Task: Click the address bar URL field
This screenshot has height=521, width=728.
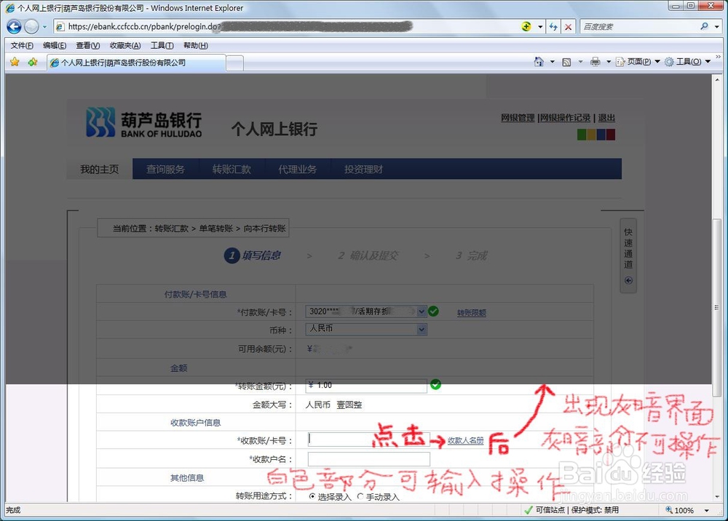Action: click(285, 26)
